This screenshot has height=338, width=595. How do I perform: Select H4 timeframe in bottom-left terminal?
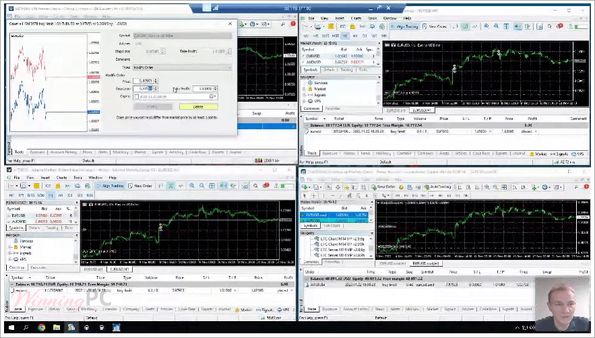[x=61, y=195]
